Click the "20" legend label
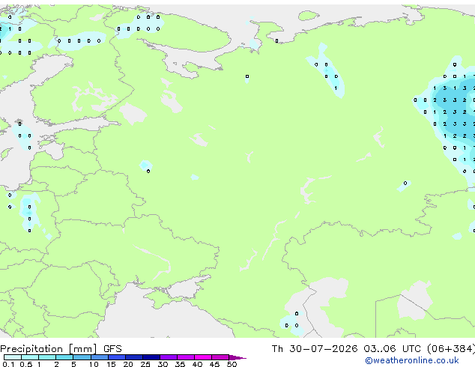This screenshot has width=475, height=367. (x=128, y=364)
